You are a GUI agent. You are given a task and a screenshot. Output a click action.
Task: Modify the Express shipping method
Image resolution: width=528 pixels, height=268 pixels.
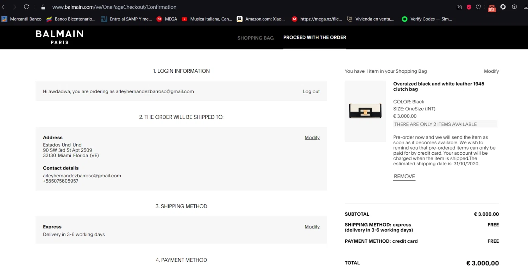[x=312, y=227]
